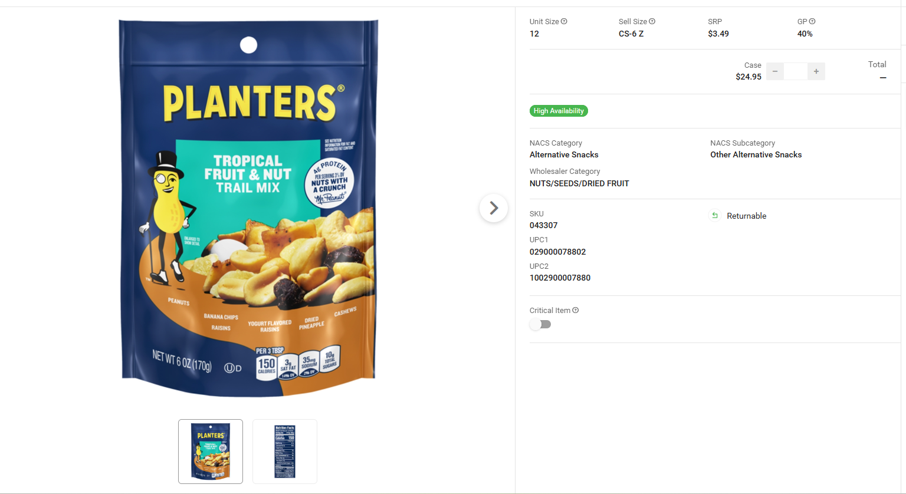
Task: Click the main Planters product image
Action: [248, 208]
